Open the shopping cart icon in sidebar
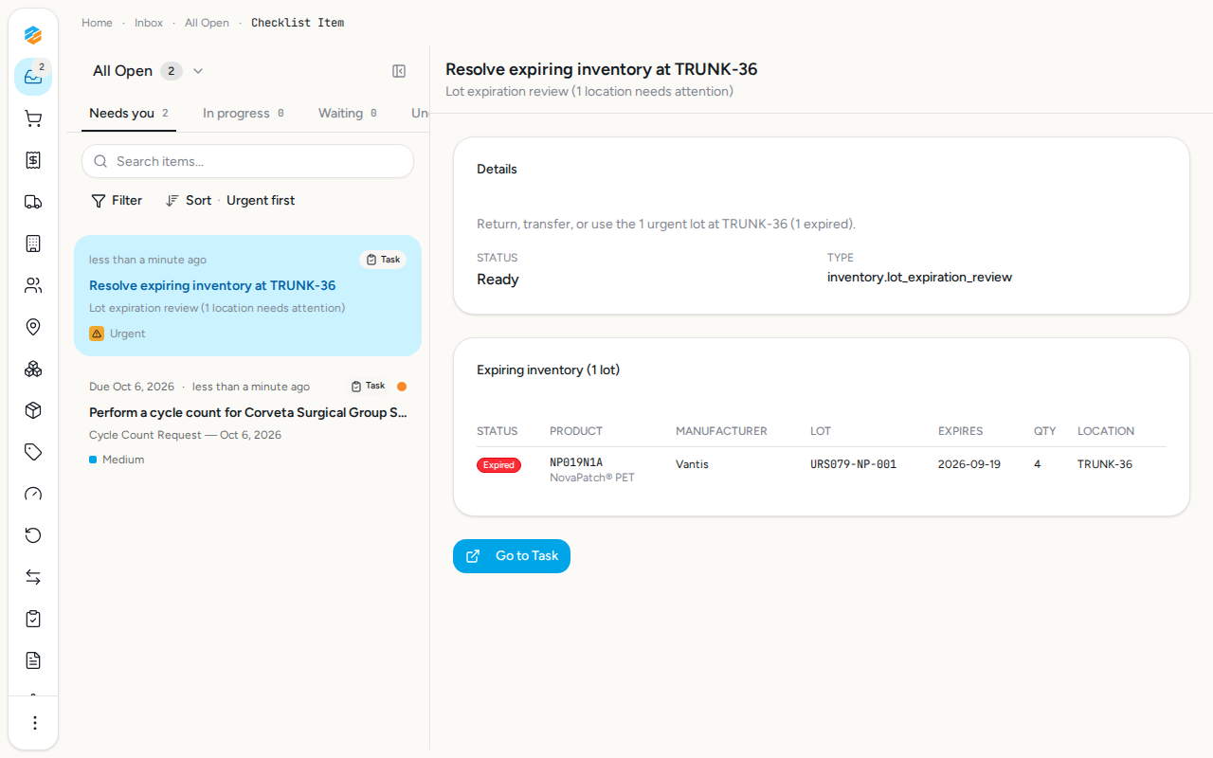Image resolution: width=1213 pixels, height=758 pixels. point(33,118)
